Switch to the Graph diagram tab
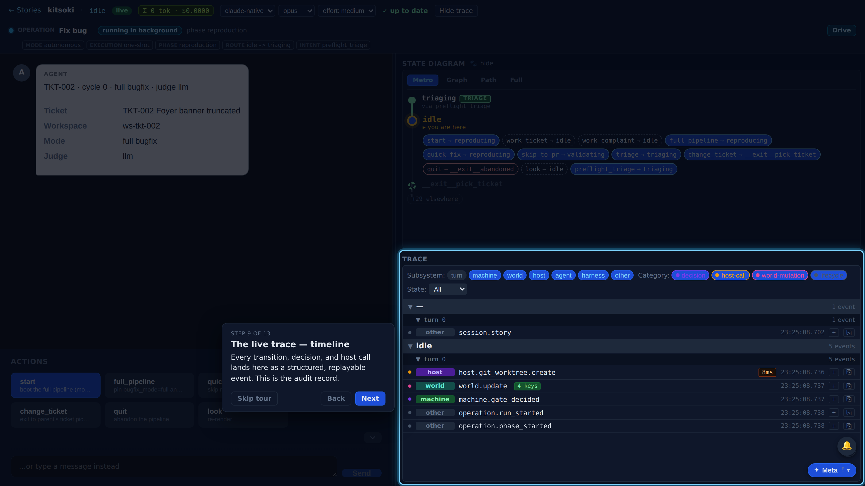The width and height of the screenshot is (865, 486). click(457, 80)
